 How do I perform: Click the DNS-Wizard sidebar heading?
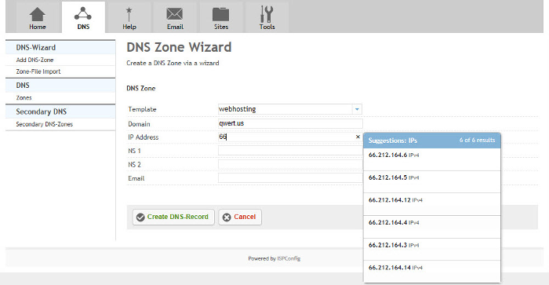pyautogui.click(x=60, y=47)
